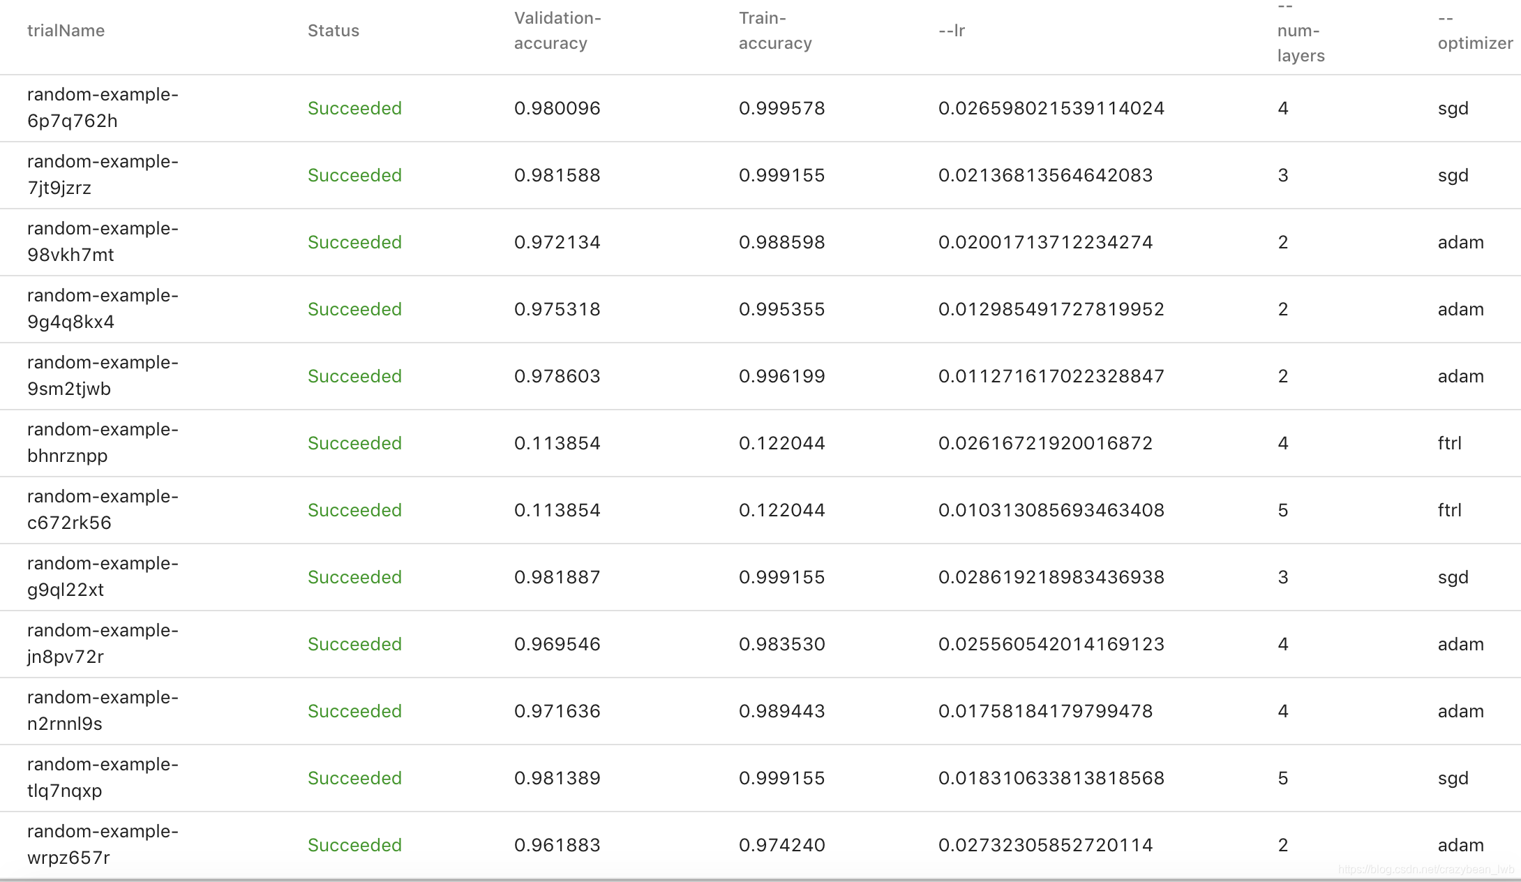Image resolution: width=1521 pixels, height=882 pixels.
Task: Click train accuracy value 0.996199
Action: point(782,376)
